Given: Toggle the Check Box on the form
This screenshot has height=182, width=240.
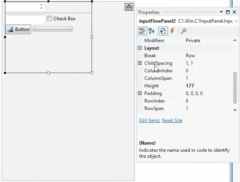Looking at the screenshot, I should pos(49,19).
